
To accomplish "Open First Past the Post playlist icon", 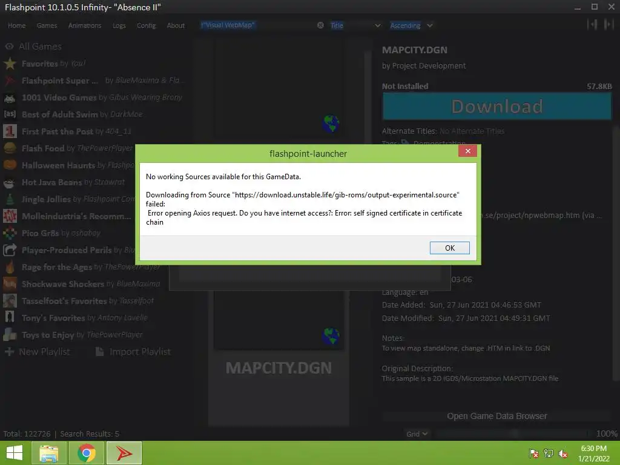I will coord(10,131).
